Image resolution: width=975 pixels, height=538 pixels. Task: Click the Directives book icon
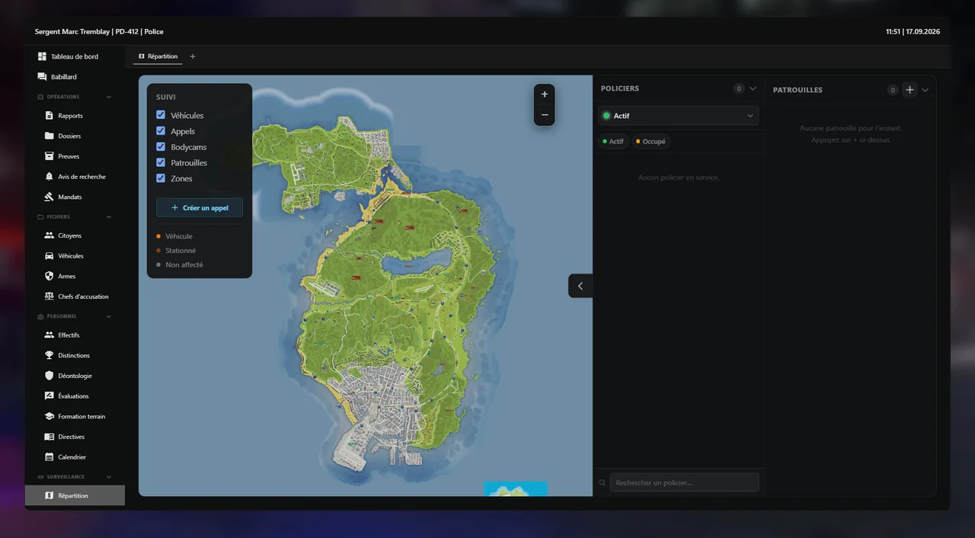(x=50, y=437)
